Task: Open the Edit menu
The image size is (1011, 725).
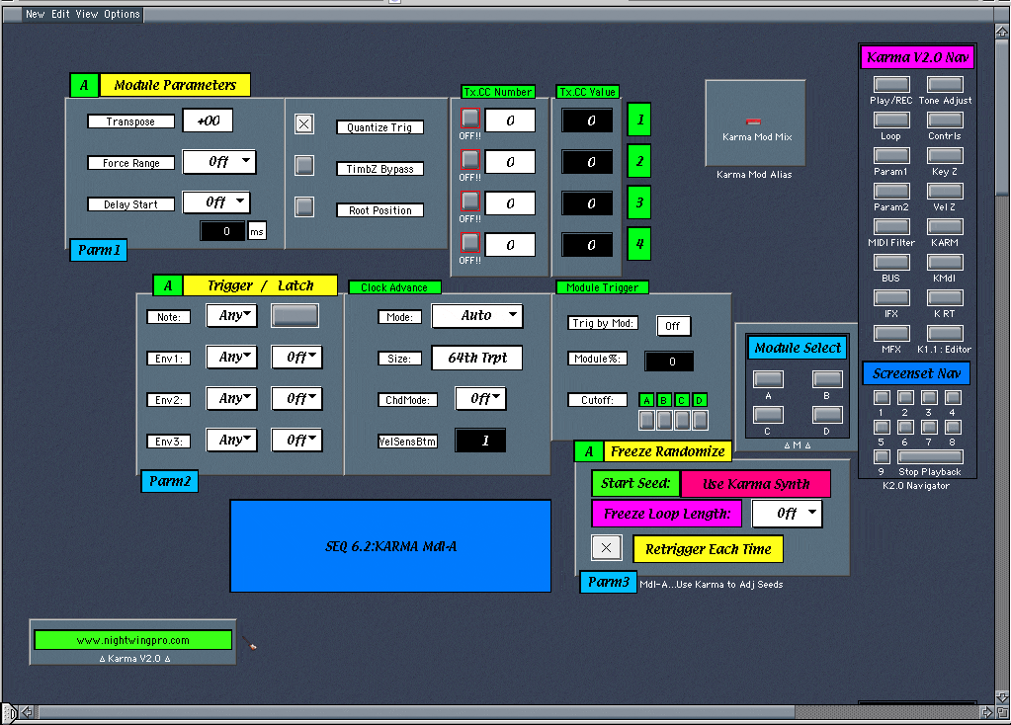Action: [61, 14]
